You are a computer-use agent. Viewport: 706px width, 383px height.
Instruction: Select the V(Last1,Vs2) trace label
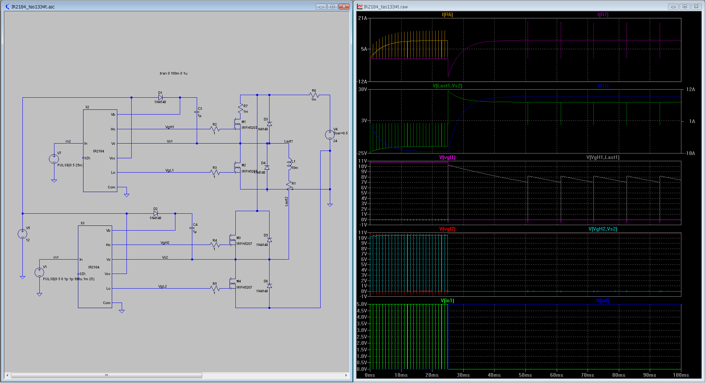pos(447,86)
